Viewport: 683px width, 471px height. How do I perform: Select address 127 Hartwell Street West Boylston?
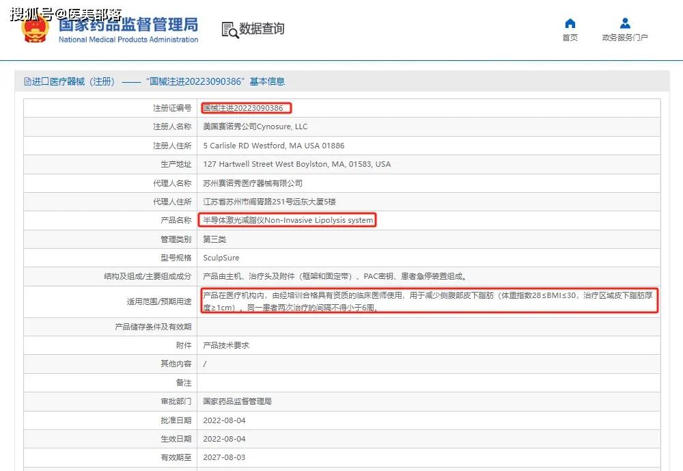[296, 164]
